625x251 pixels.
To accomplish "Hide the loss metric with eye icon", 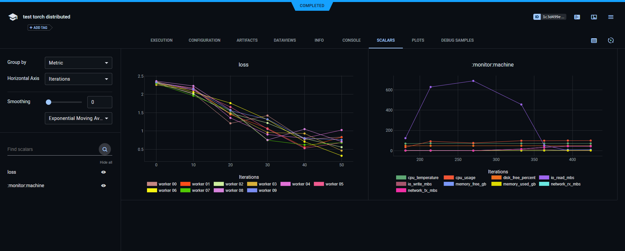I will coord(103,172).
